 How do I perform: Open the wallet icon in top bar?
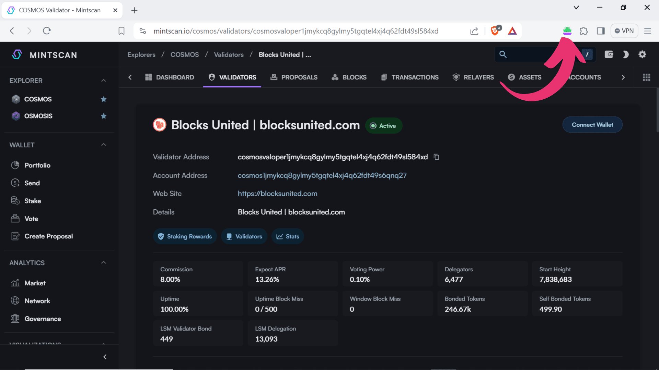click(609, 54)
